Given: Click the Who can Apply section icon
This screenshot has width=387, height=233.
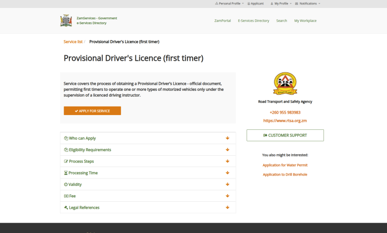Looking at the screenshot, I should coord(66,138).
